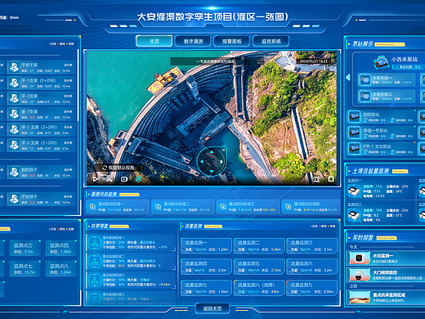The image size is (425, 319).
Task: Select the 平安排干 gate device icon
Action: point(14,199)
